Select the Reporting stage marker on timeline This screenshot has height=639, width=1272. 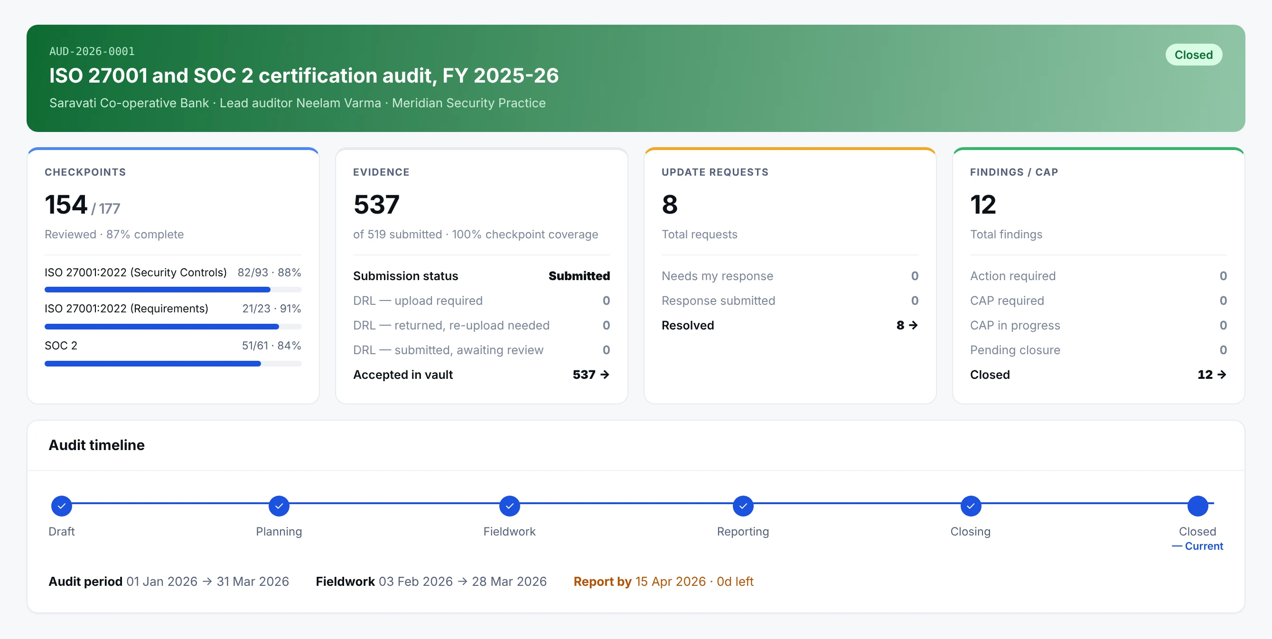743,506
